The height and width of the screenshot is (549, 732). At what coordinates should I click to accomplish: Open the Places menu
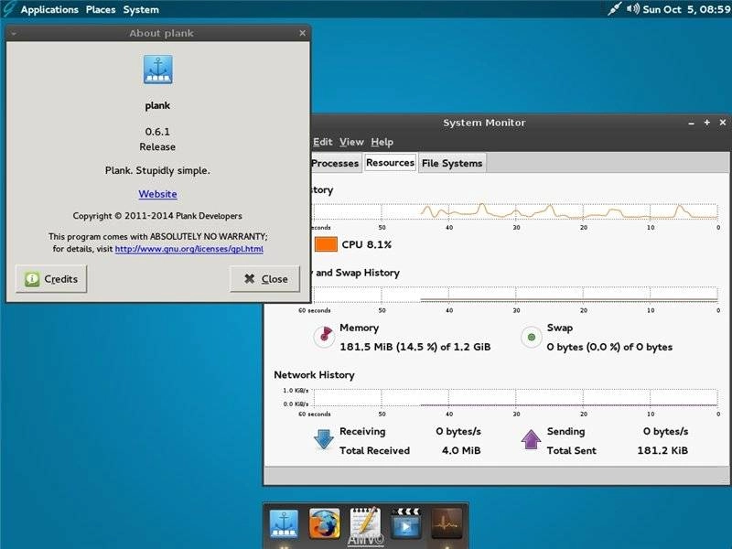101,9
